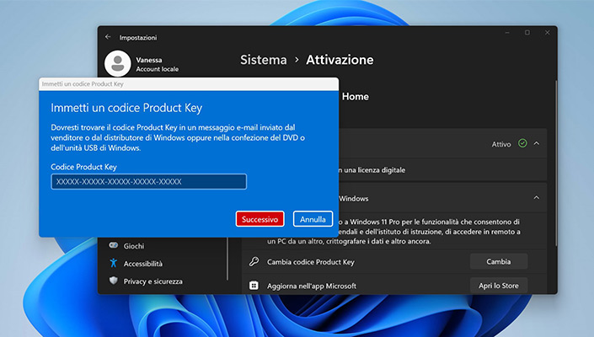The height and width of the screenshot is (337, 594).
Task: Click the Cambia button
Action: [x=498, y=262]
